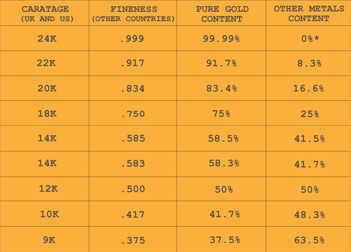
Task: Click the 8.3% other metals cell
Action: (309, 64)
